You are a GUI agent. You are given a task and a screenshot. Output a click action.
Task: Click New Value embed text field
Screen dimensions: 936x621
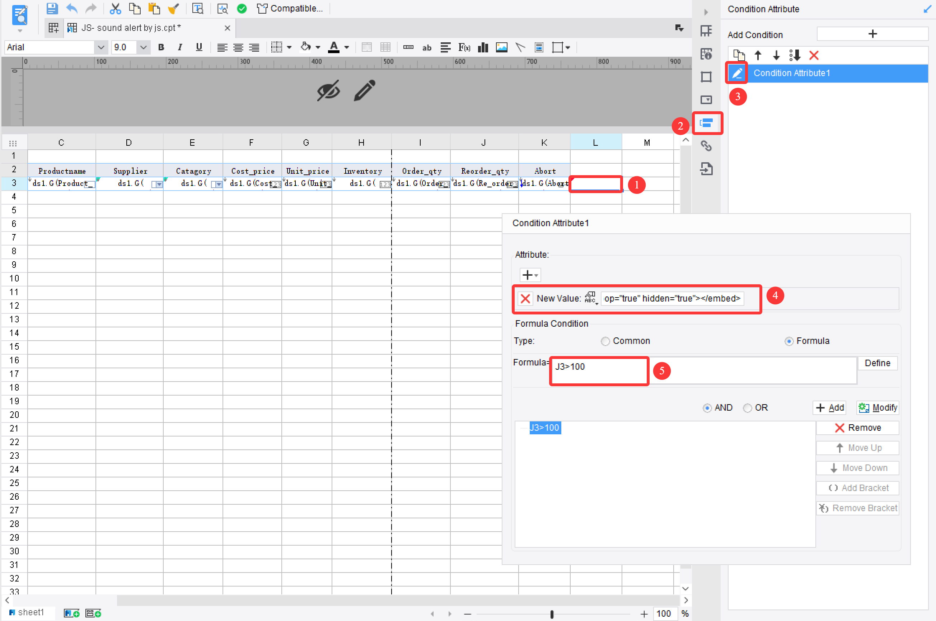click(672, 298)
